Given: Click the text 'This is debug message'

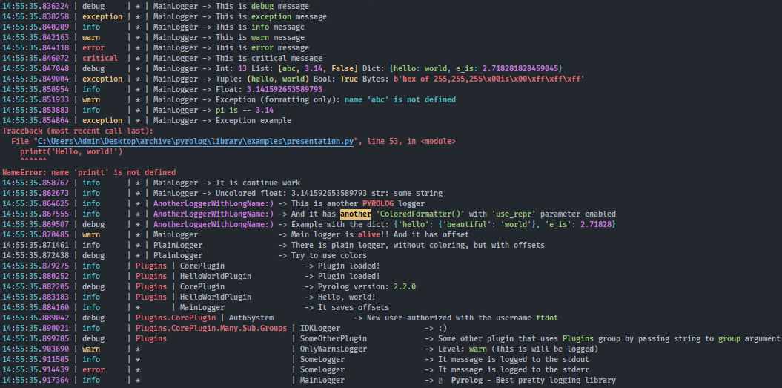Looking at the screenshot, I should pos(262,7).
